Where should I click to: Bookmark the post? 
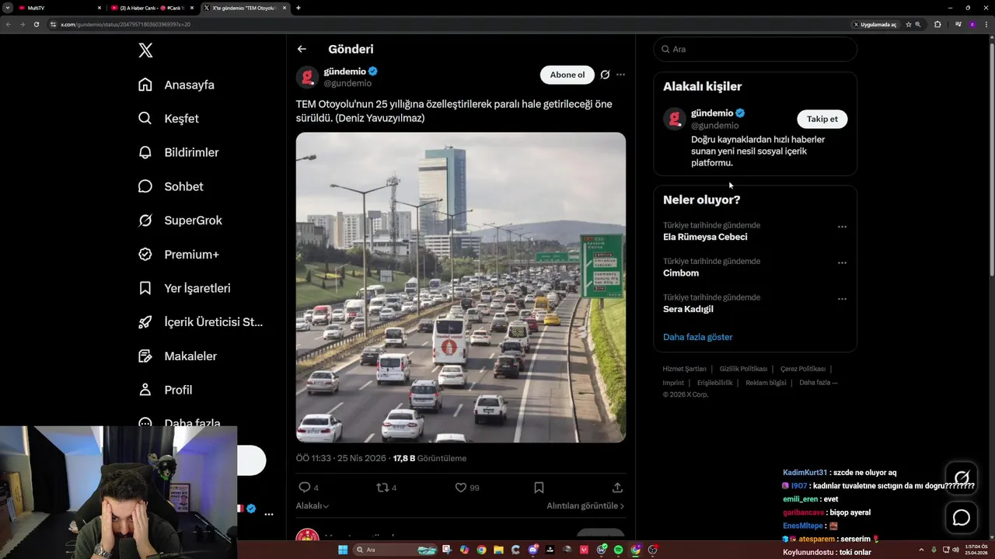(539, 488)
